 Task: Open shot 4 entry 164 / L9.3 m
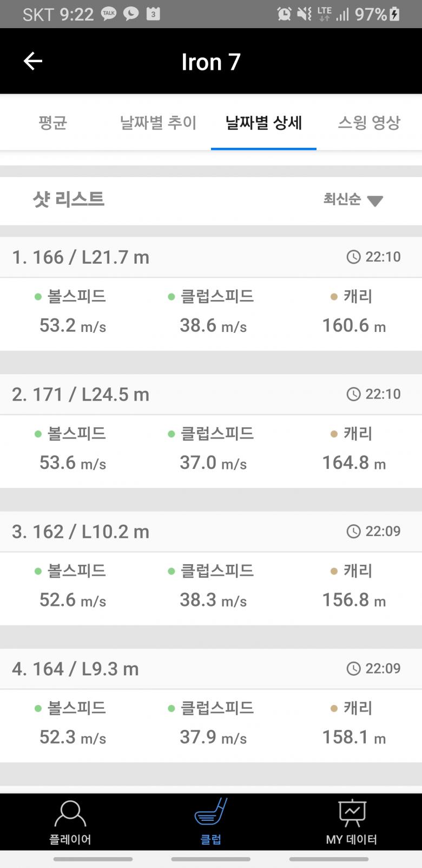(75, 669)
